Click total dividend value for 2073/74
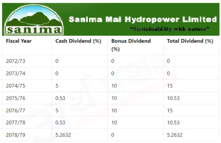Screen dimensions: 221x143 click(x=168, y=73)
